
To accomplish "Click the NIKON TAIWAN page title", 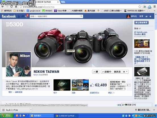I will click(x=46, y=72).
